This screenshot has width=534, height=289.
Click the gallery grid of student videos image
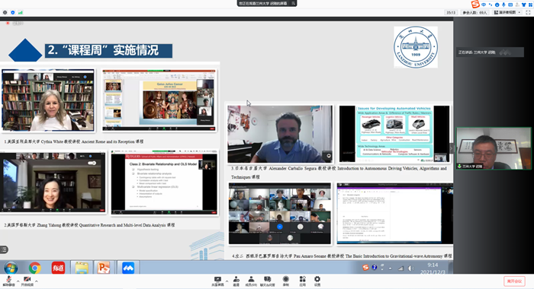click(280, 214)
